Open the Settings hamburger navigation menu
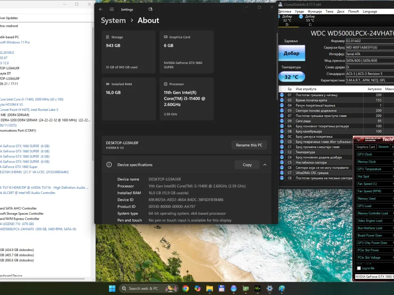The height and width of the screenshot is (295, 394). coord(112,9)
